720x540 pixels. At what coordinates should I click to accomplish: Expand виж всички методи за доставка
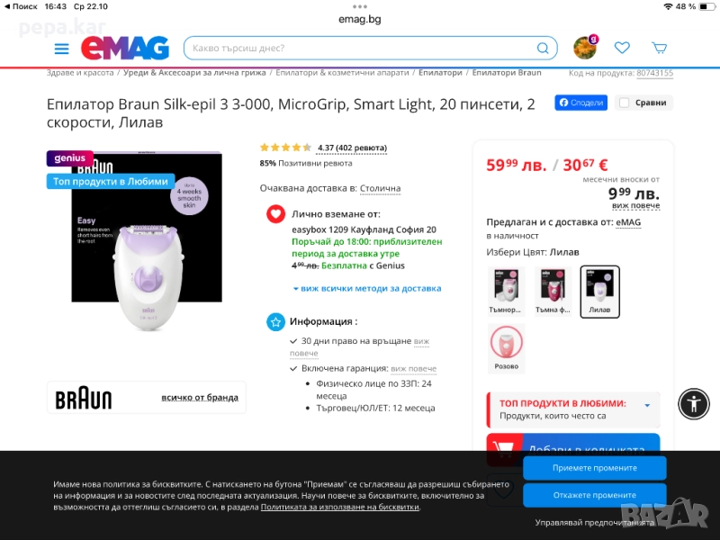367,288
